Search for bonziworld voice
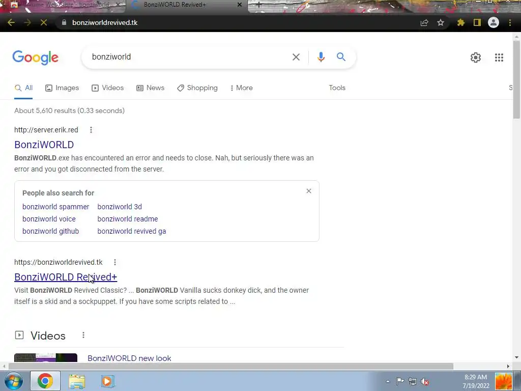This screenshot has height=391, width=521. pyautogui.click(x=49, y=219)
